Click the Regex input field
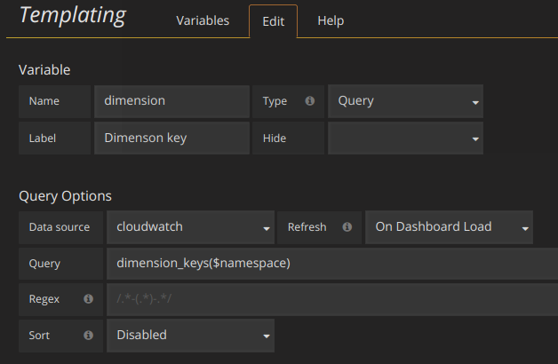 point(331,299)
